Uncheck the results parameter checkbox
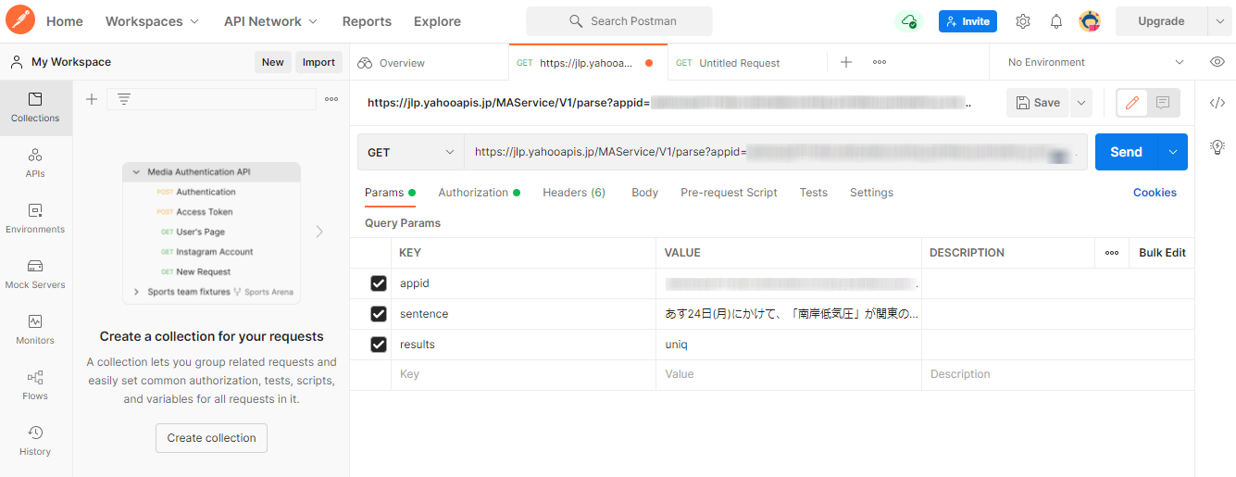This screenshot has height=477, width=1236. (378, 345)
